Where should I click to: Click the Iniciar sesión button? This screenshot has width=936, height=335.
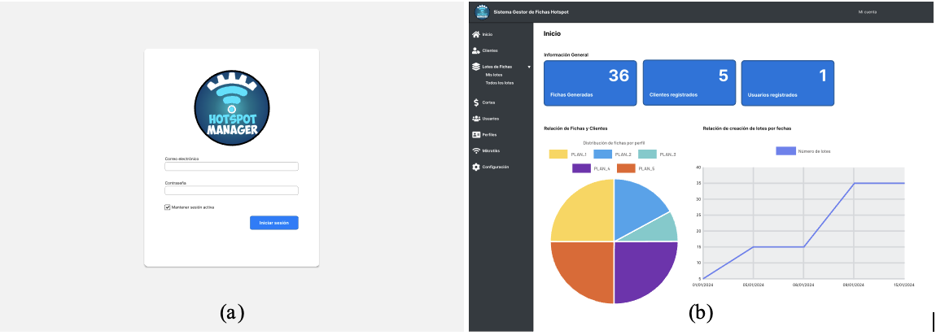coord(273,223)
